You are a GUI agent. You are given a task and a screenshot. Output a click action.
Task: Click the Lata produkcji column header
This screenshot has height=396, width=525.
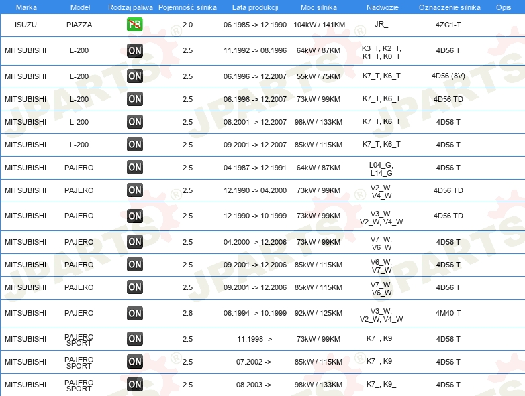255,7
